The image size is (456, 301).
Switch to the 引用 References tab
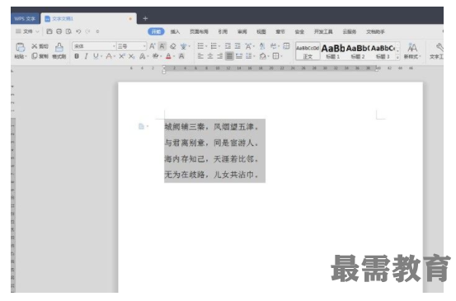pos(223,31)
